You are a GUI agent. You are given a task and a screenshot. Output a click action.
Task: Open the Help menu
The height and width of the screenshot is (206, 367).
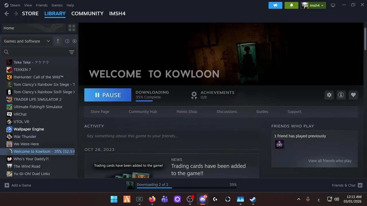coord(70,5)
